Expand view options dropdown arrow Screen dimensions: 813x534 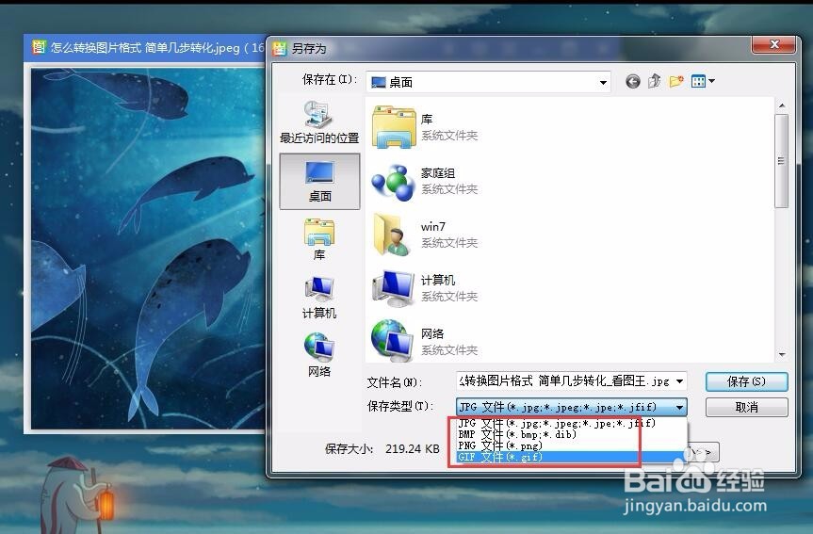click(712, 81)
